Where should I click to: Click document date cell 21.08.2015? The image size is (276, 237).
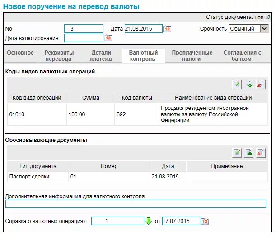pyautogui.click(x=168, y=177)
